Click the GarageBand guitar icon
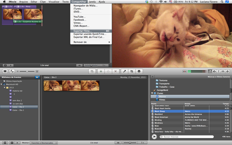This screenshot has height=145, width=232. pyautogui.click(x=155, y=90)
